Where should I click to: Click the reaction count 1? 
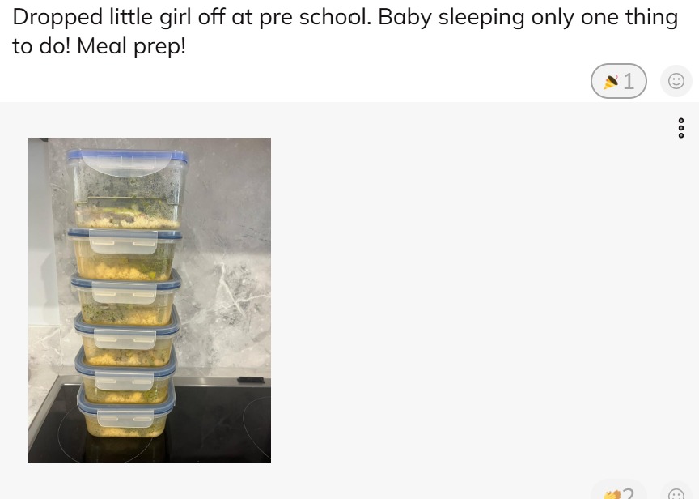coord(629,82)
